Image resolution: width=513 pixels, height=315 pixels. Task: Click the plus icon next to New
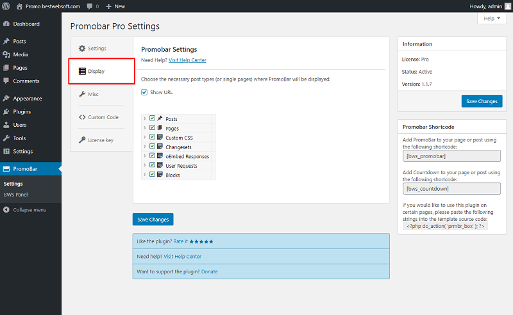108,6
